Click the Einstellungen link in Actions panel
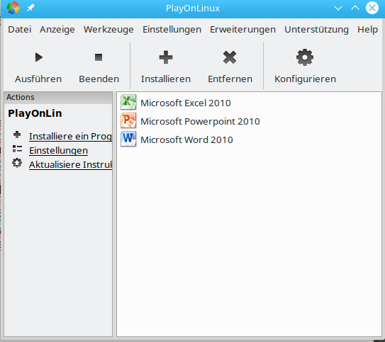The image size is (385, 342). click(58, 151)
